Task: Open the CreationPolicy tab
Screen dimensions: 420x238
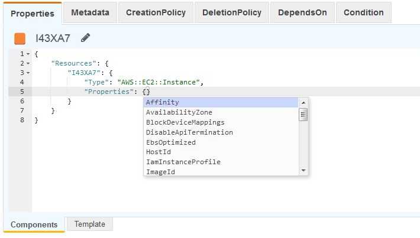Action: 156,12
